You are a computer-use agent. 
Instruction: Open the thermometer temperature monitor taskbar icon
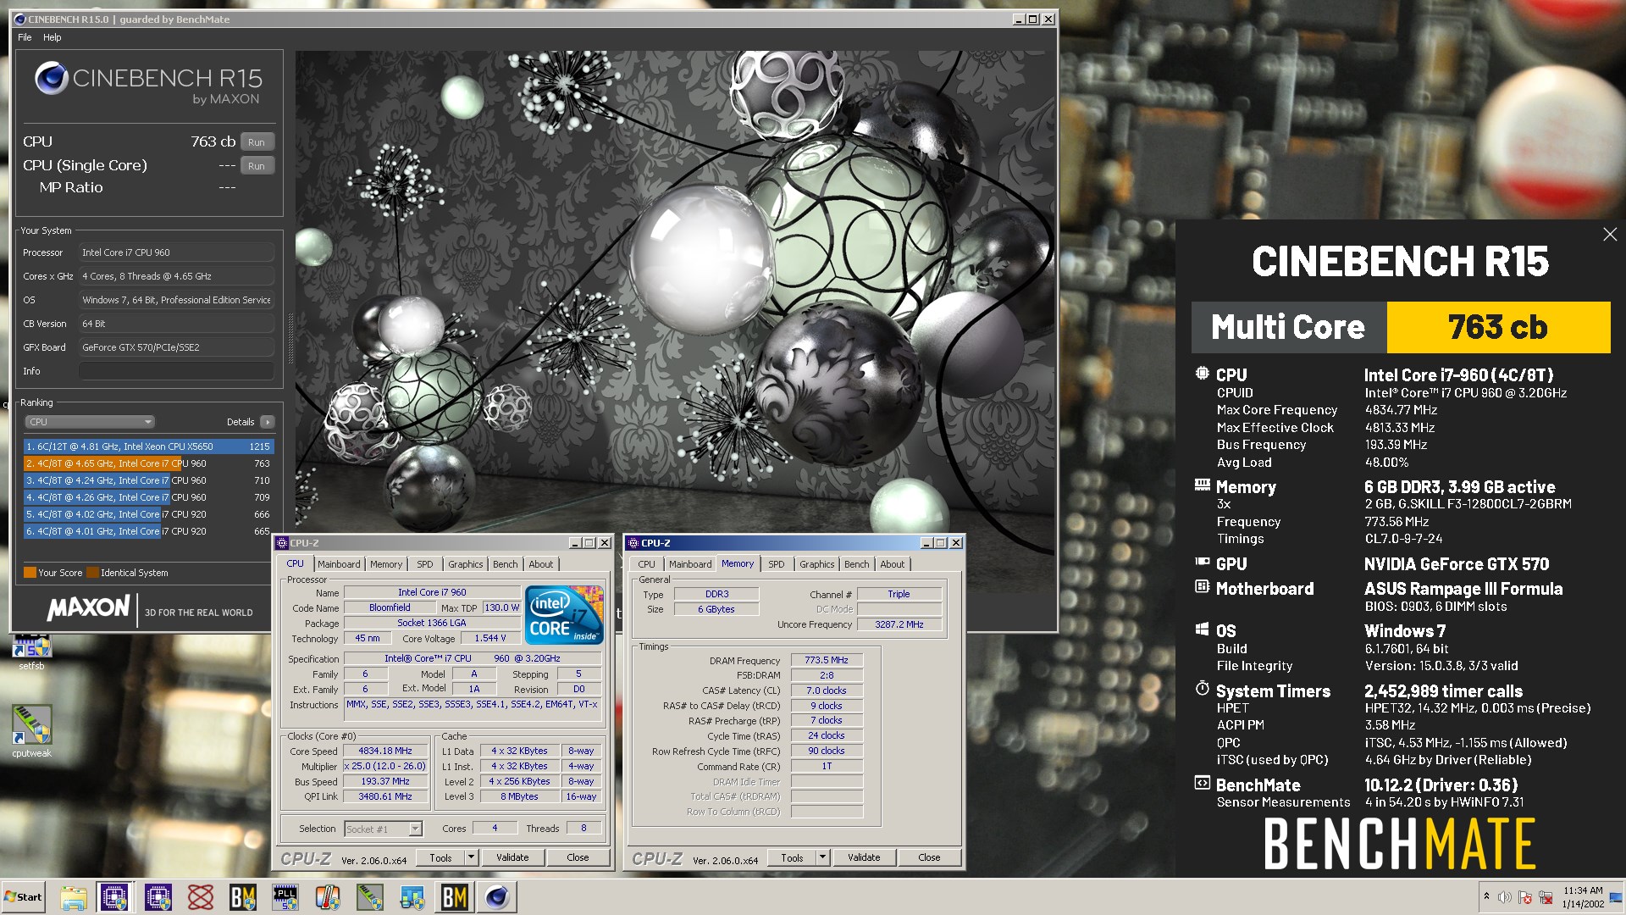pyautogui.click(x=328, y=897)
